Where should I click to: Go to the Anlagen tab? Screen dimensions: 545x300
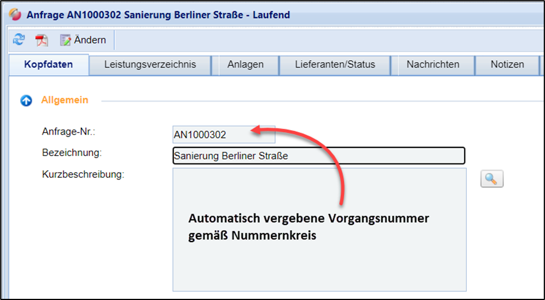(x=245, y=64)
